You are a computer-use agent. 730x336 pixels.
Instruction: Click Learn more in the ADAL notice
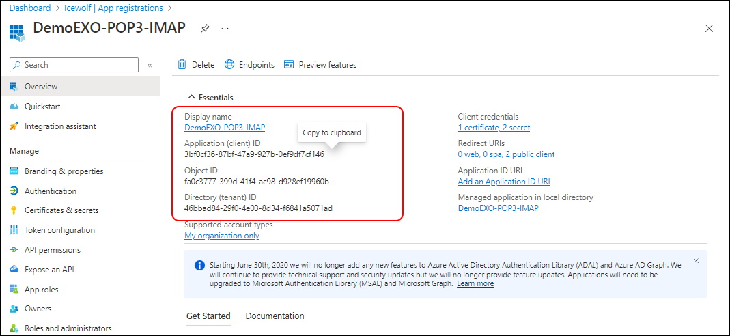(475, 283)
